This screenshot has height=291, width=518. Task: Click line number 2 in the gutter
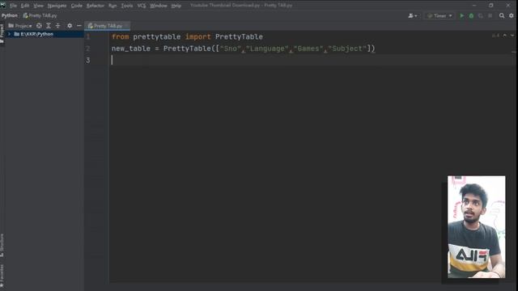click(x=88, y=48)
